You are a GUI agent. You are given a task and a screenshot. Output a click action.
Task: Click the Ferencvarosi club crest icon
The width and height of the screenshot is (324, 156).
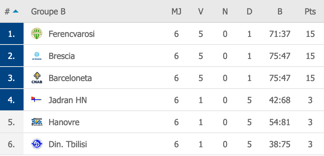(37, 33)
